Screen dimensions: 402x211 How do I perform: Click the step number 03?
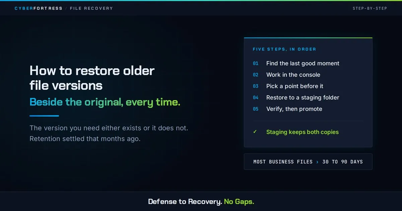tap(256, 86)
